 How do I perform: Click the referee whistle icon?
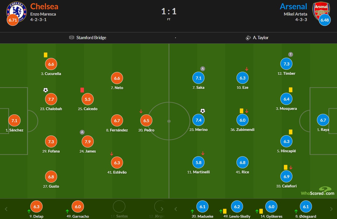(248, 38)
